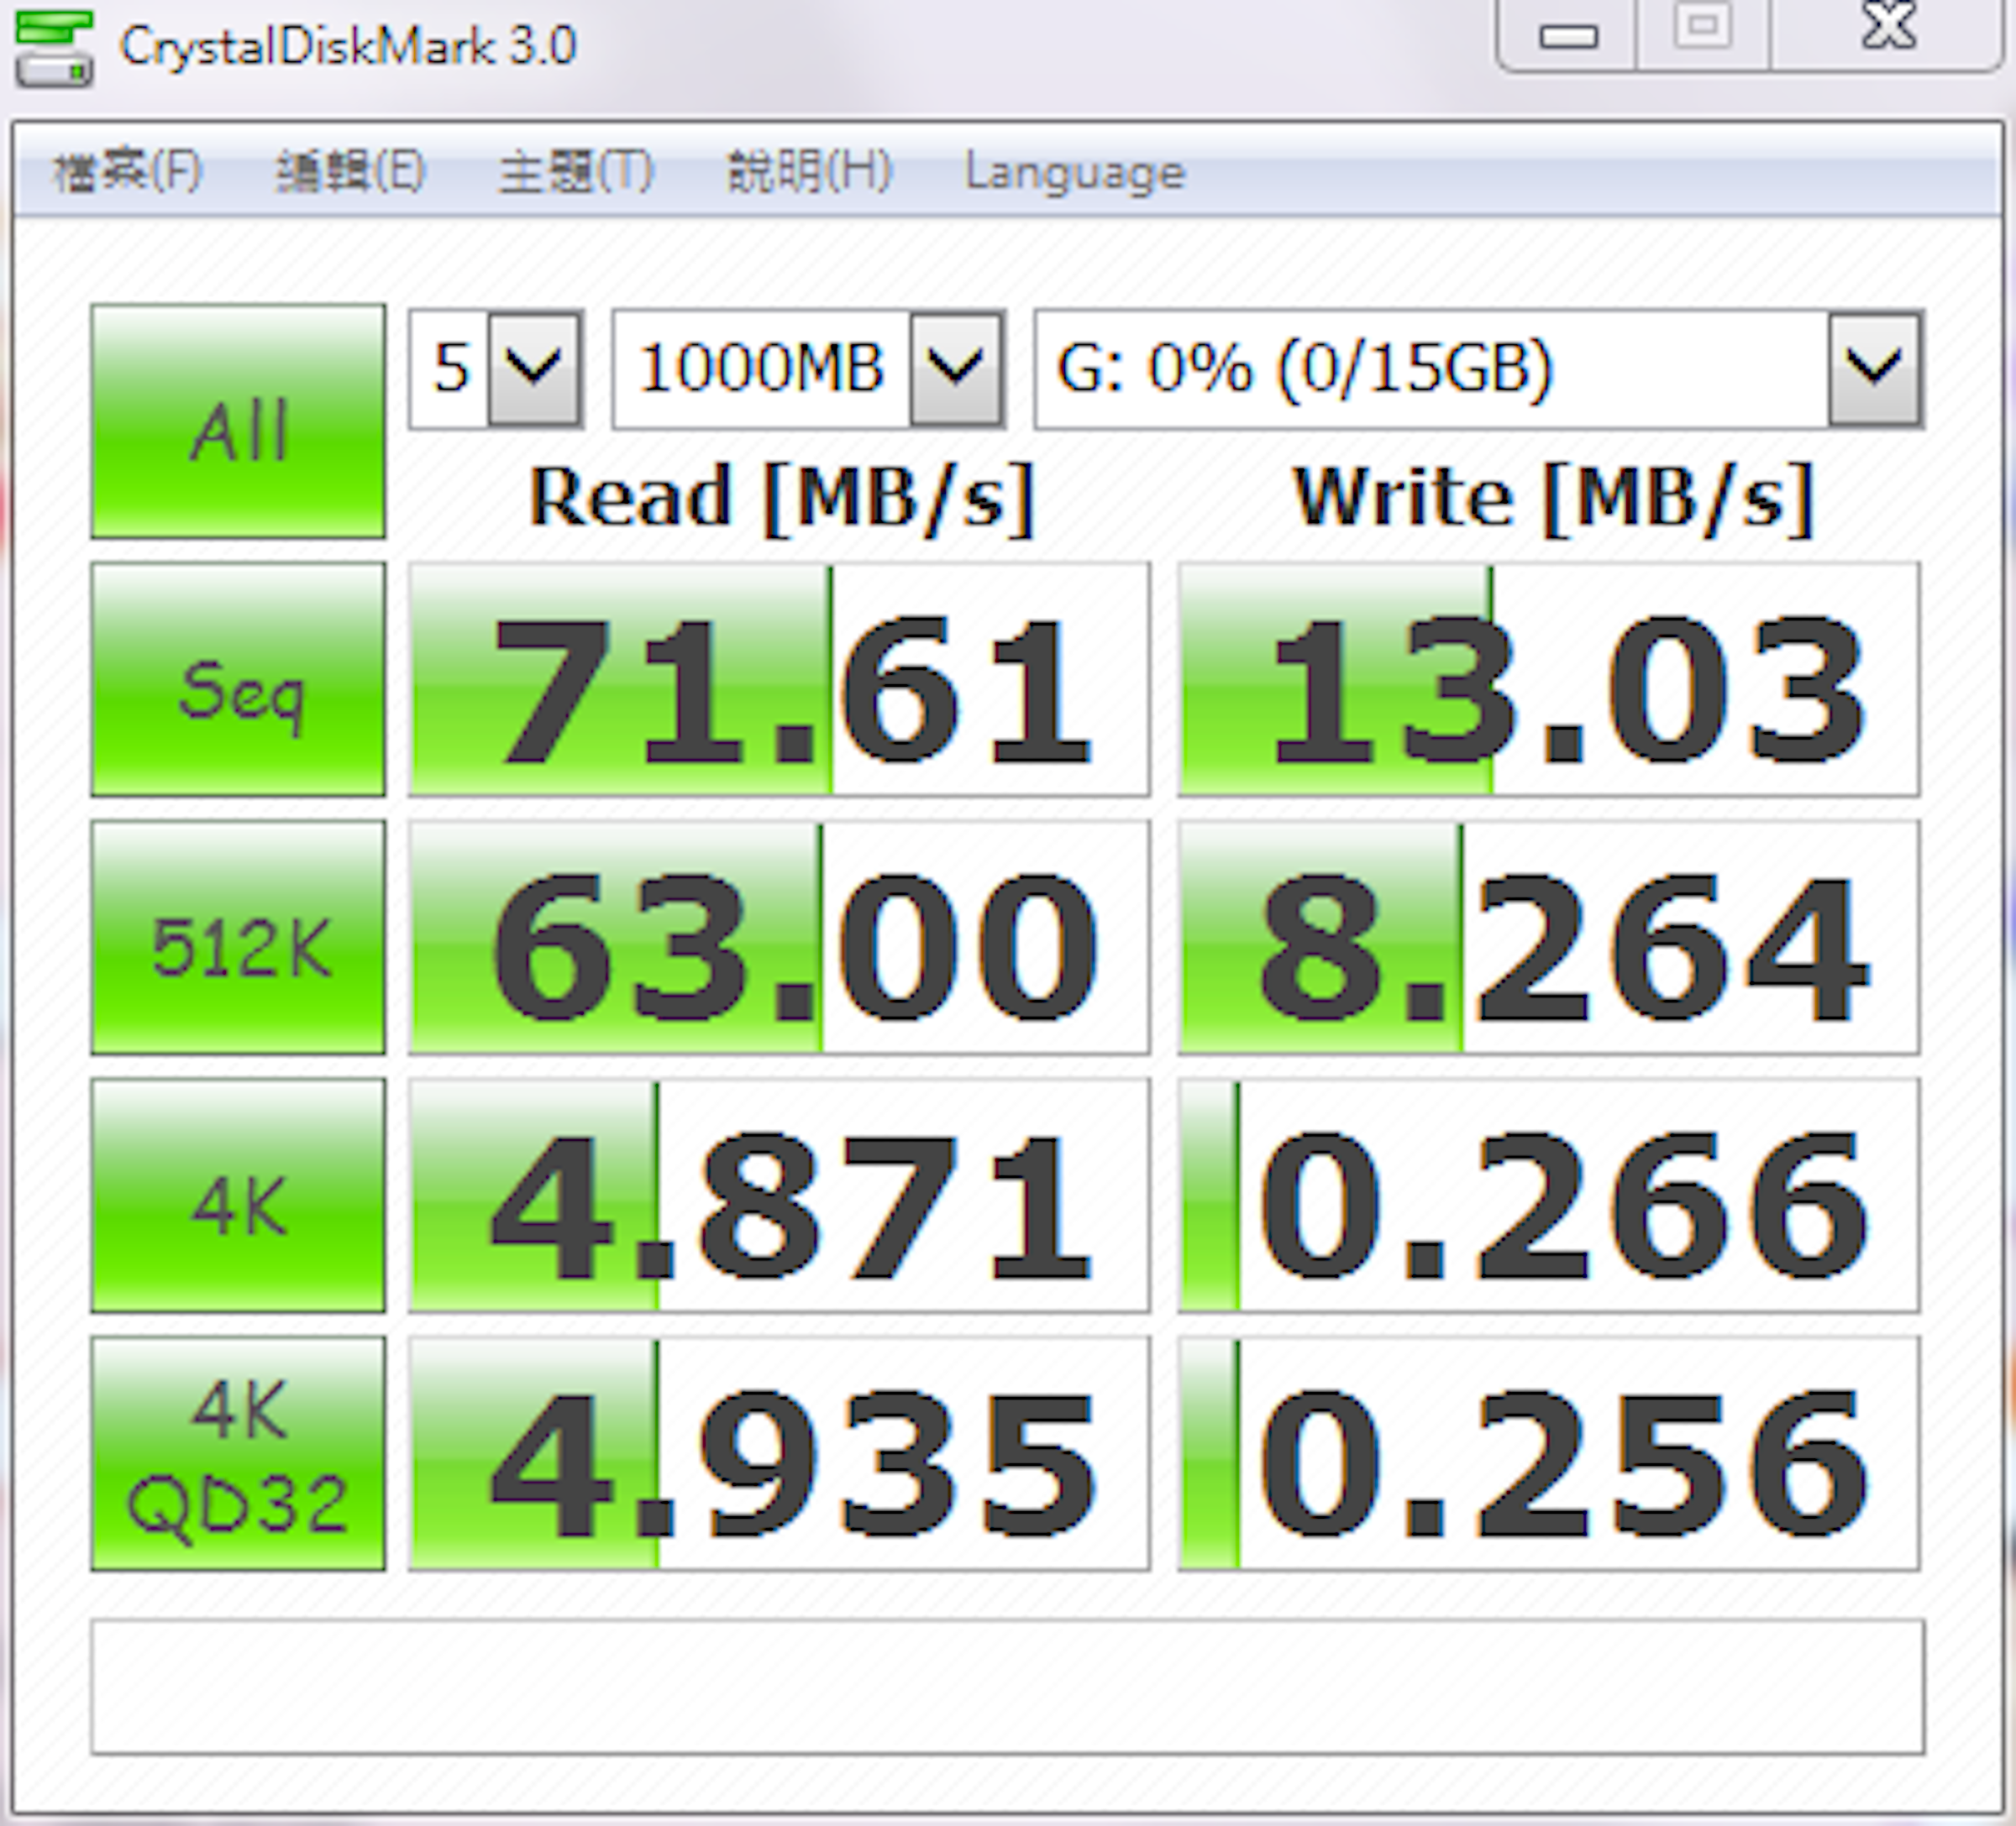Open the 說明(H) help menu
This screenshot has height=1826, width=2016.
pyautogui.click(x=809, y=172)
